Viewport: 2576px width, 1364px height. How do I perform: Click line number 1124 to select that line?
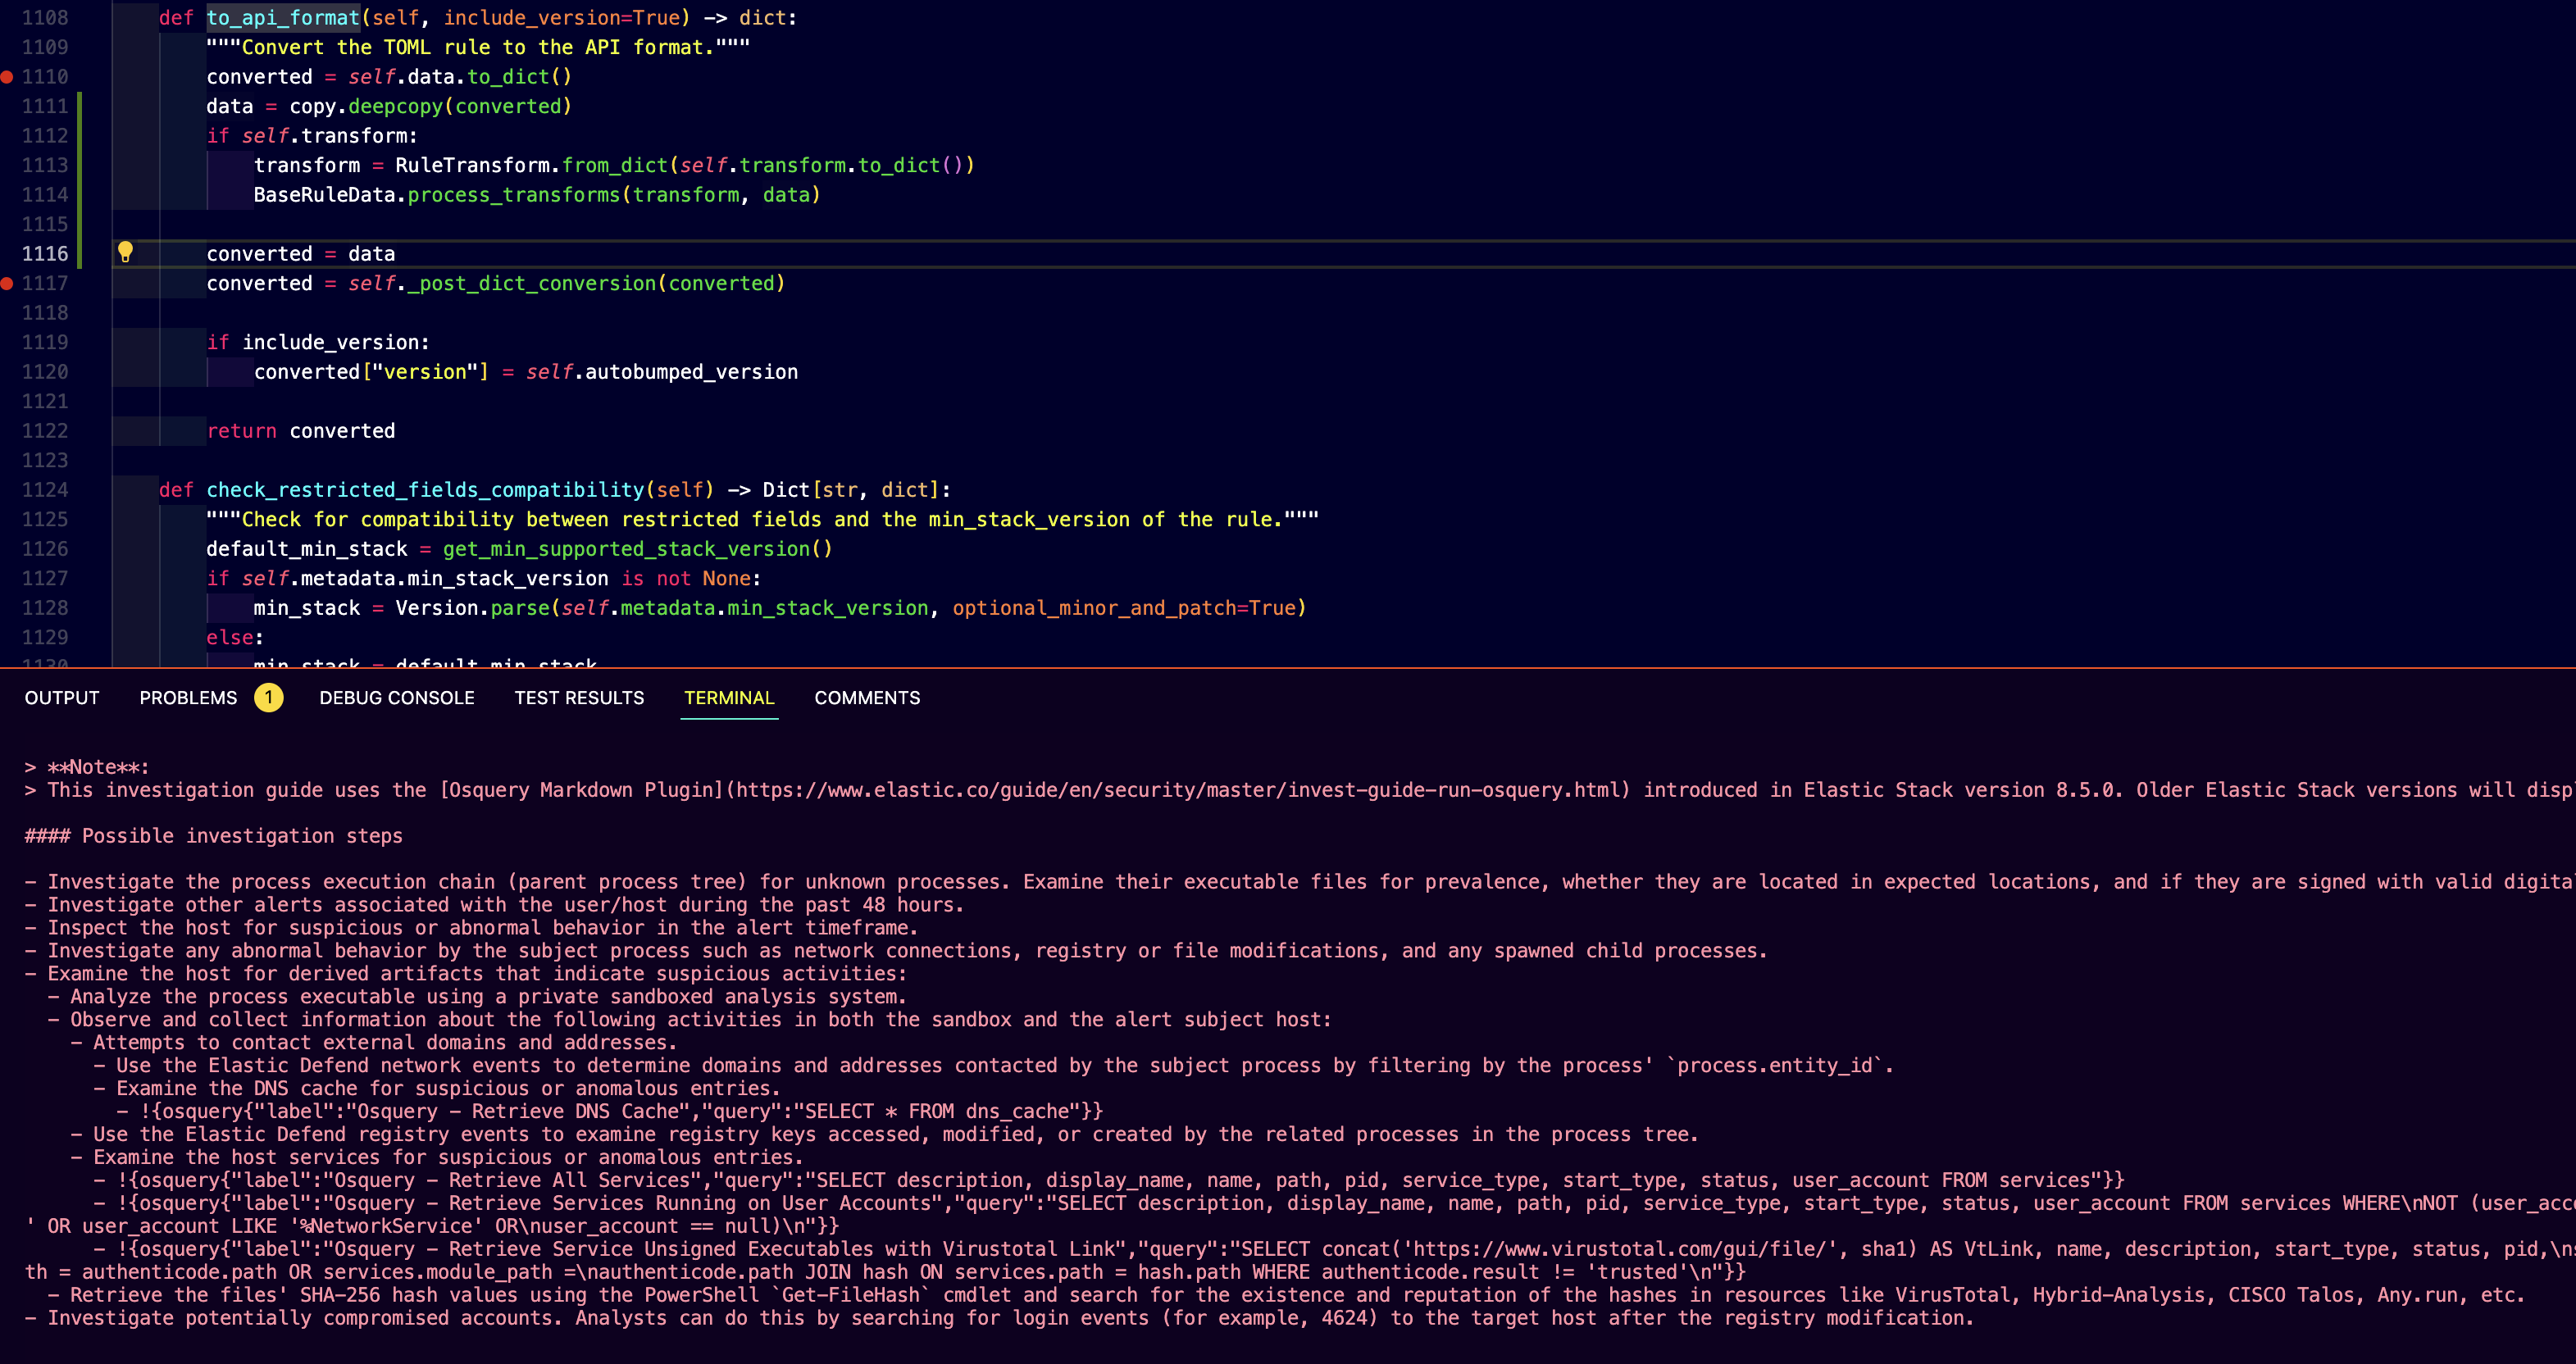[x=45, y=490]
